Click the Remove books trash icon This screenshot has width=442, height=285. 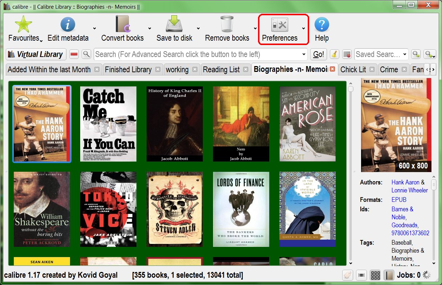point(227,24)
